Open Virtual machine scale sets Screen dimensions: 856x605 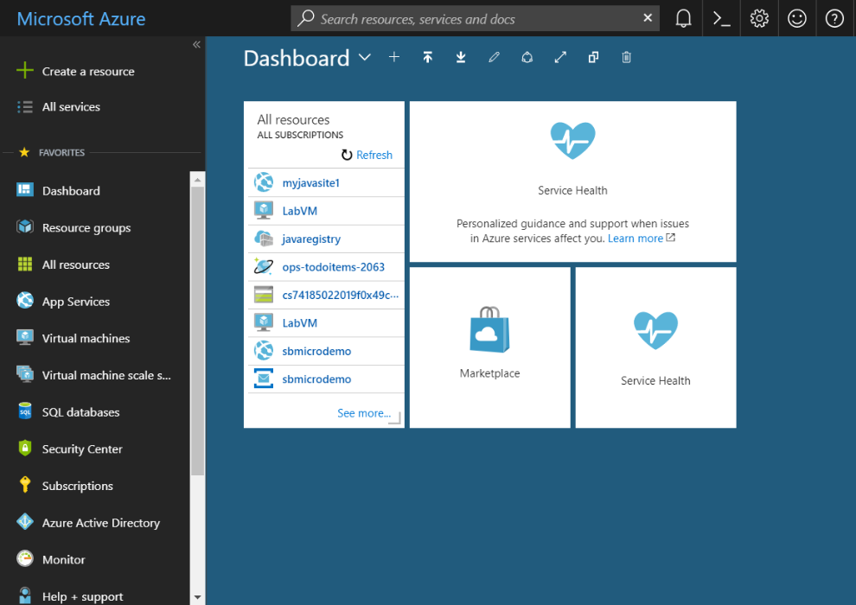(x=106, y=375)
